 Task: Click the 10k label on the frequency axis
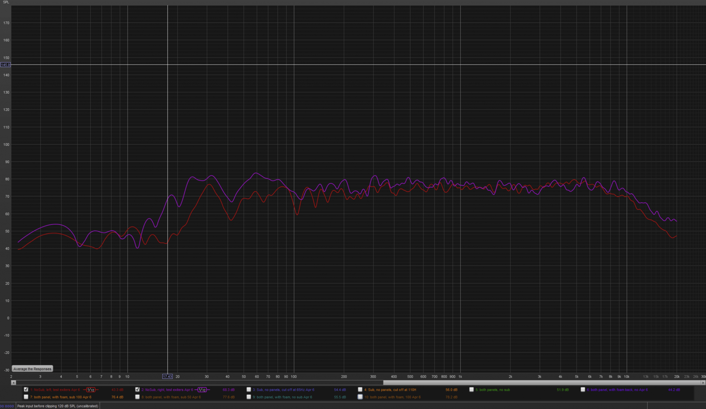click(x=626, y=377)
